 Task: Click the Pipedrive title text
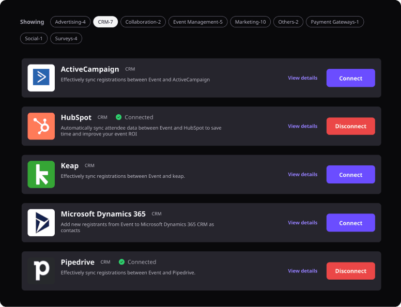click(78, 262)
